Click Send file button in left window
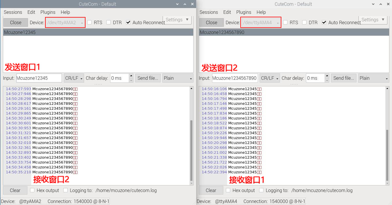The height and width of the screenshot is (205, 392). (148, 78)
